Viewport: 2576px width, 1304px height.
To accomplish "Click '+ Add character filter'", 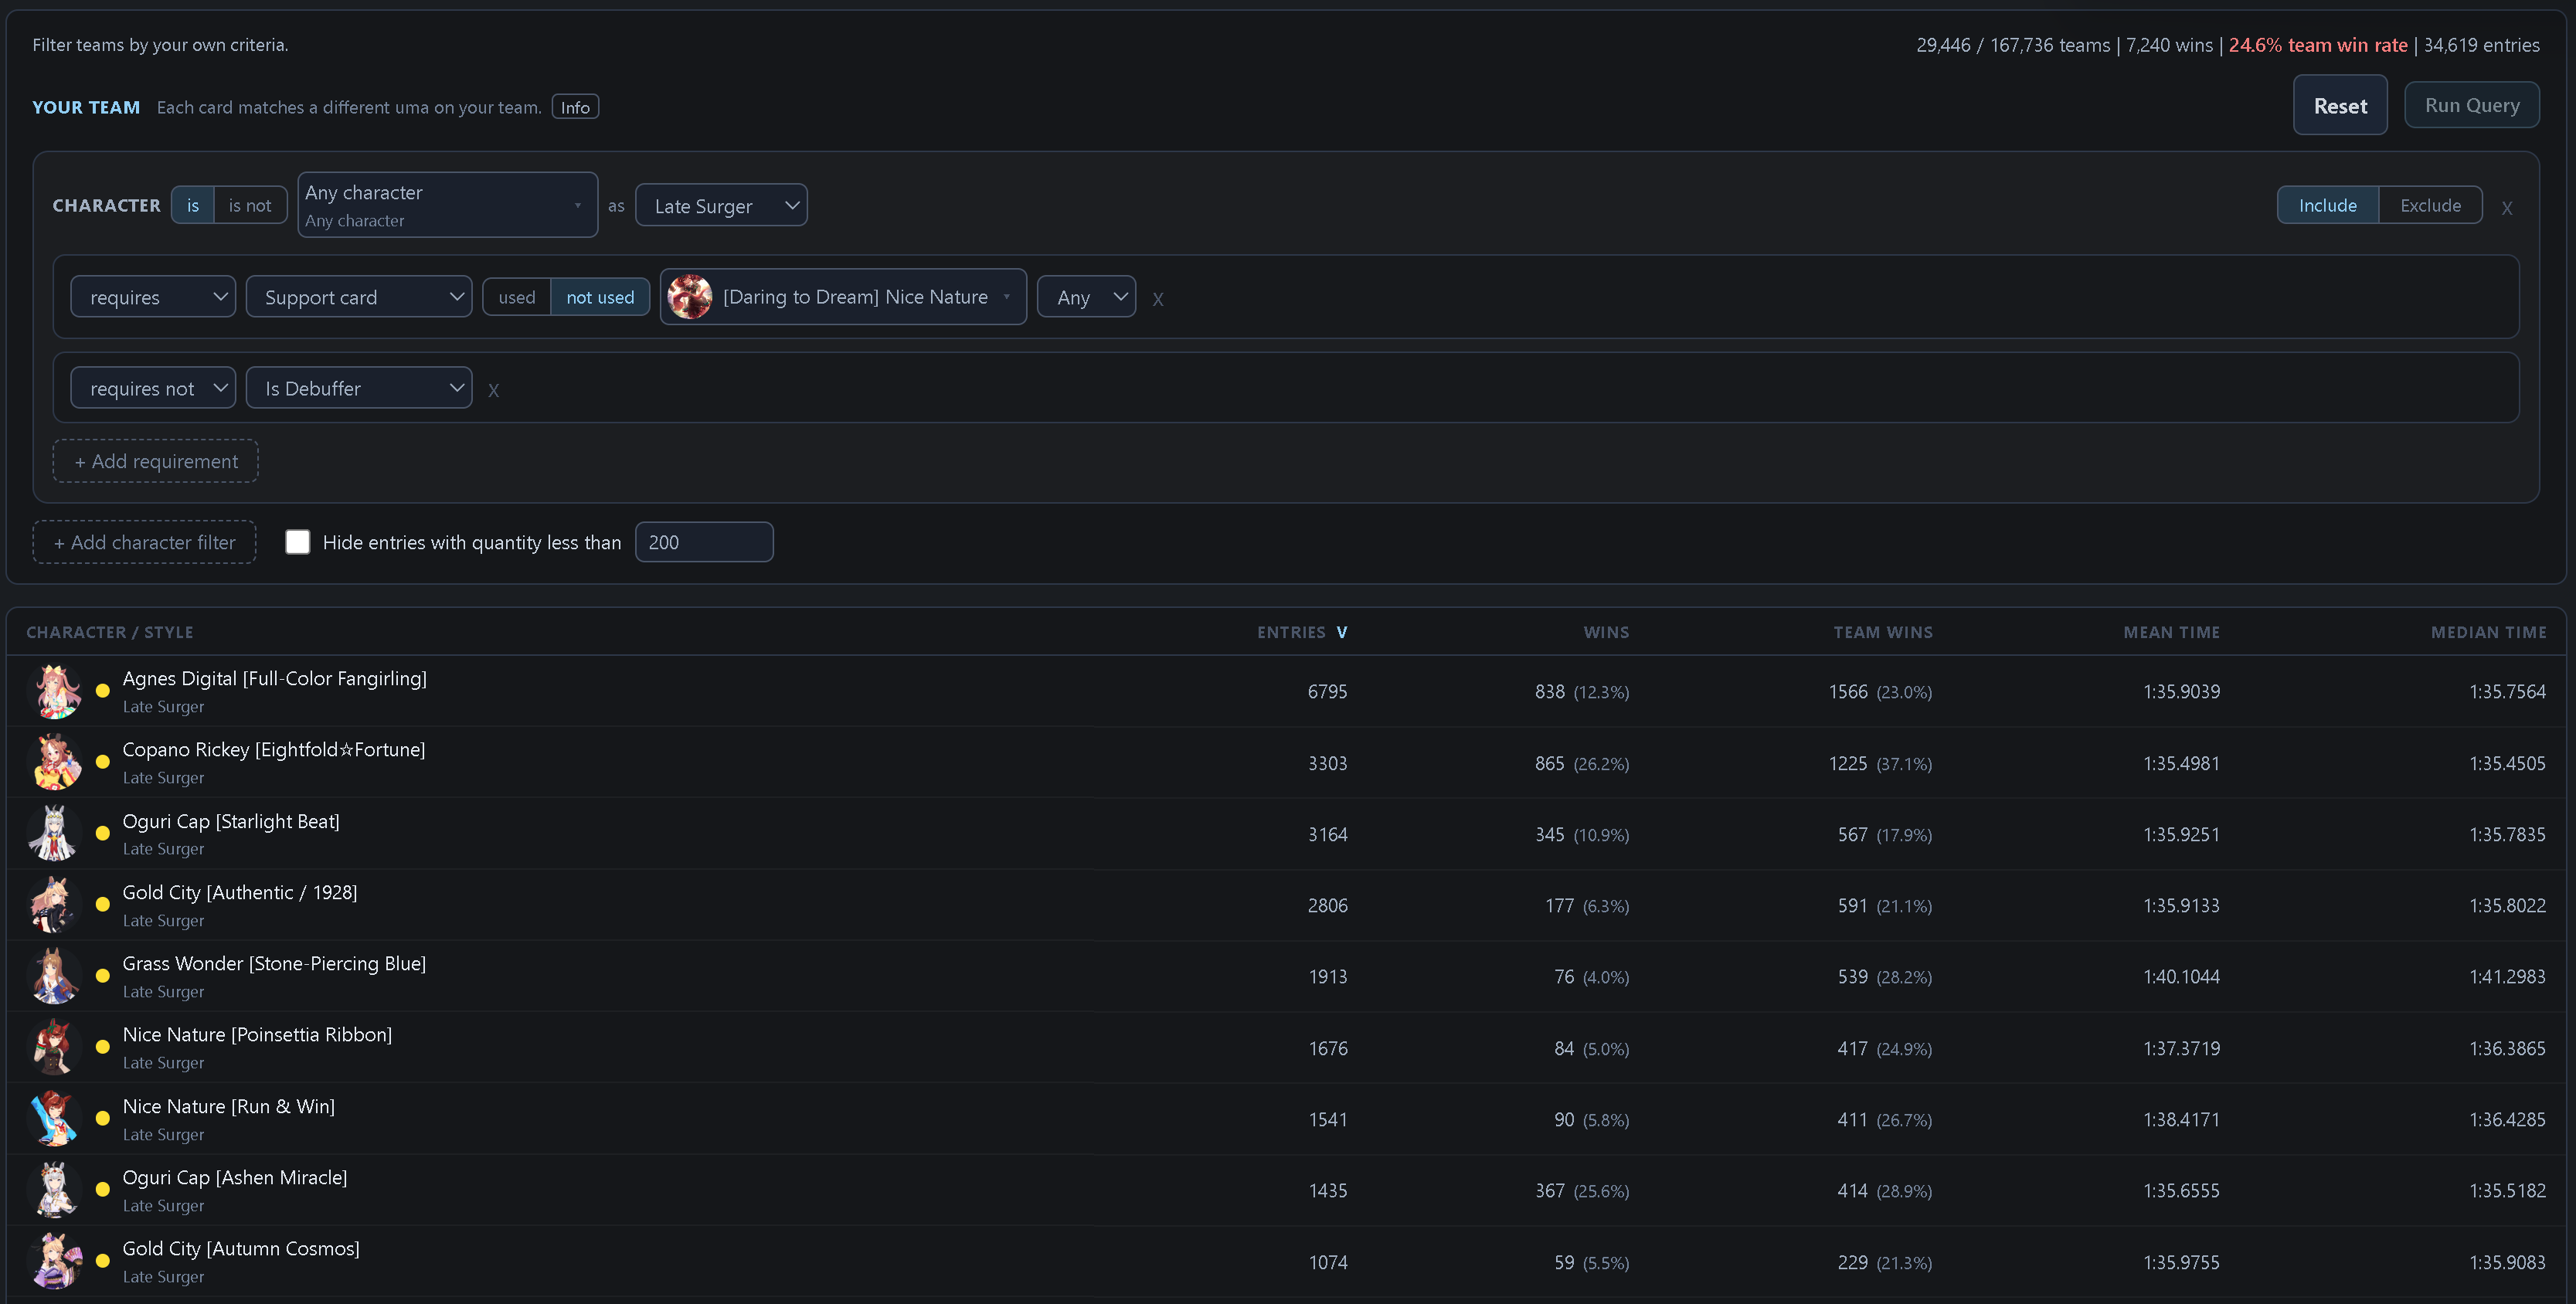I will point(145,542).
